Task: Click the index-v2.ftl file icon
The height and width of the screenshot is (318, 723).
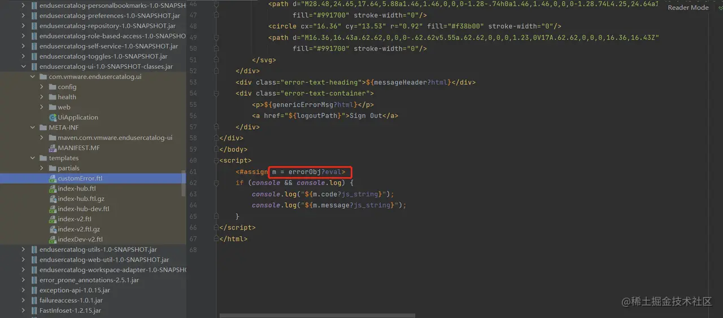Action: click(x=53, y=219)
